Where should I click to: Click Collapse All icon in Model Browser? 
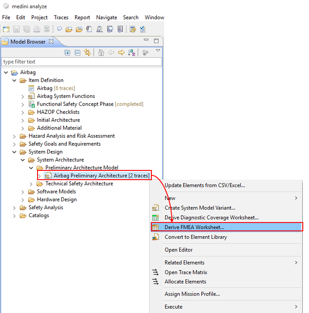click(77, 53)
